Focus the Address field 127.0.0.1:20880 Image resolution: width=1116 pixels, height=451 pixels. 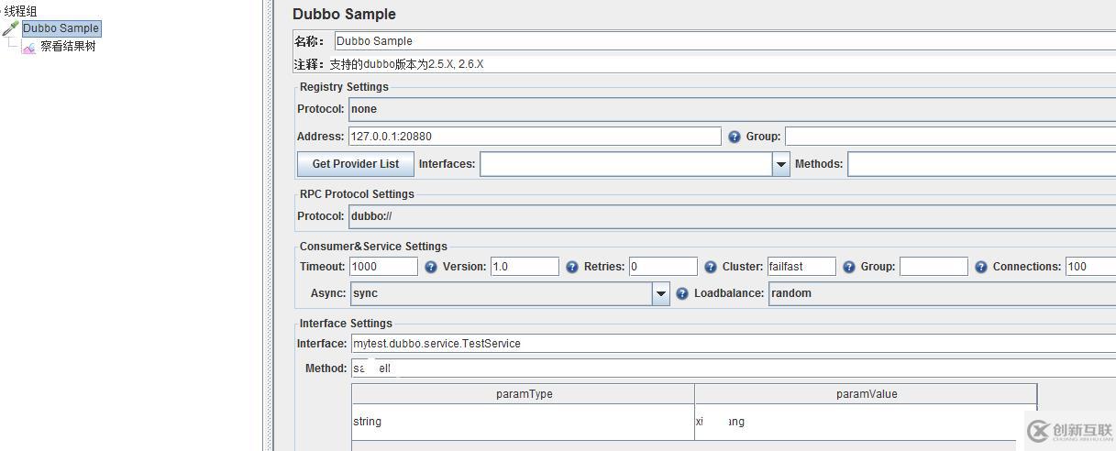[535, 137]
